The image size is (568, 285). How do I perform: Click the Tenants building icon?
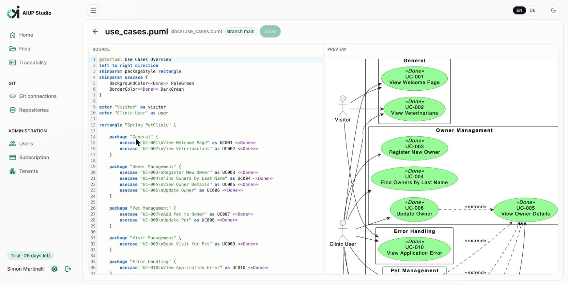click(x=13, y=171)
